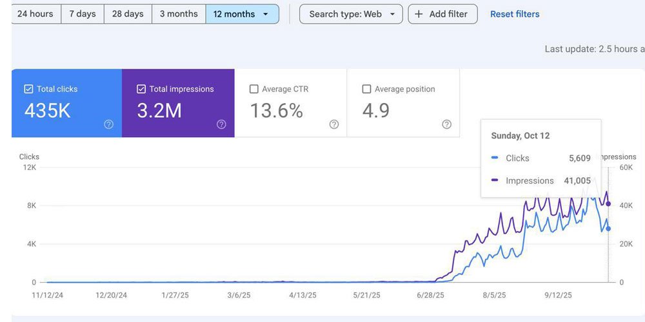Click the Add filter button

tap(442, 14)
